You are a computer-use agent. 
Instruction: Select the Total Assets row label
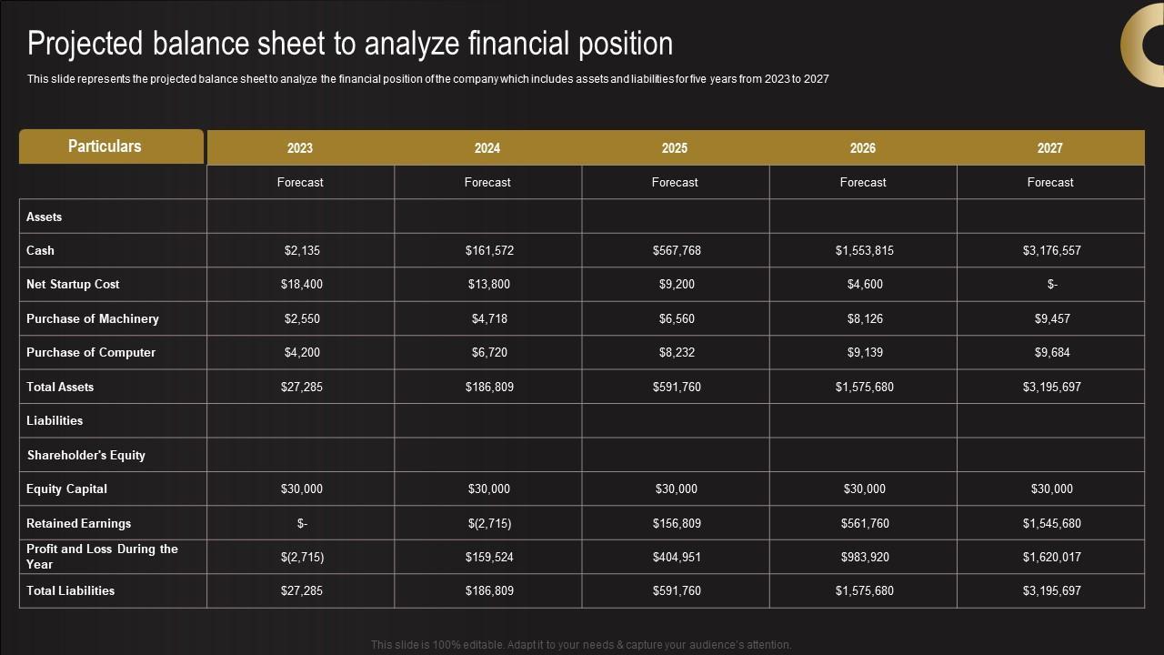point(60,387)
